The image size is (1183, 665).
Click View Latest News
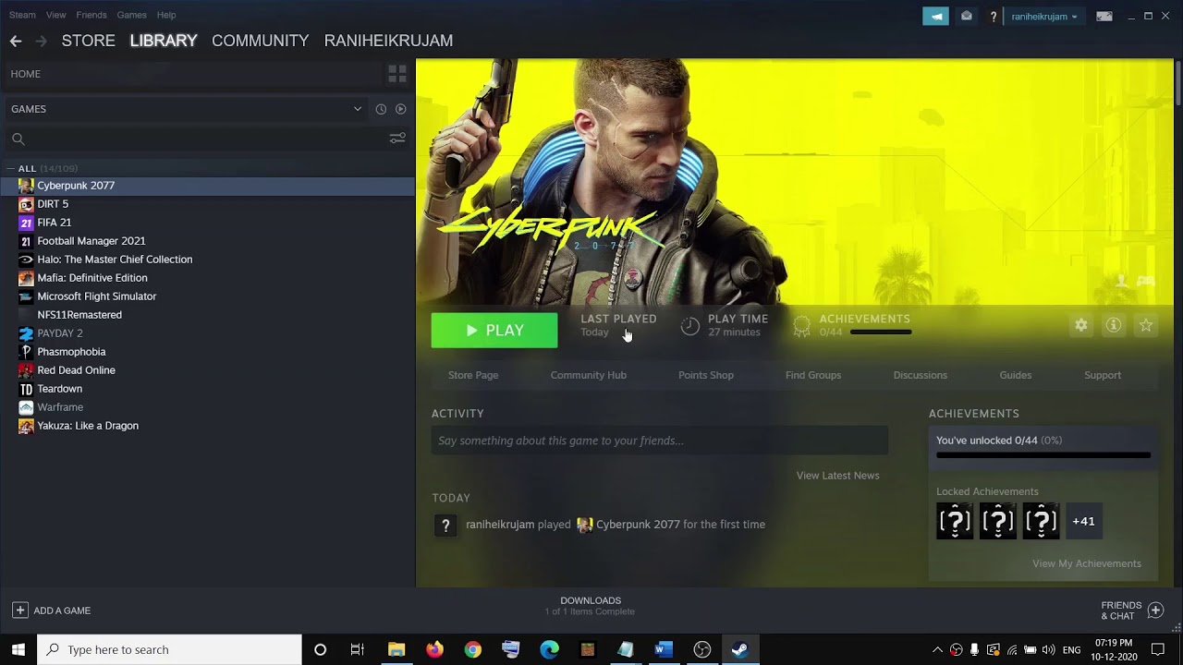838,476
